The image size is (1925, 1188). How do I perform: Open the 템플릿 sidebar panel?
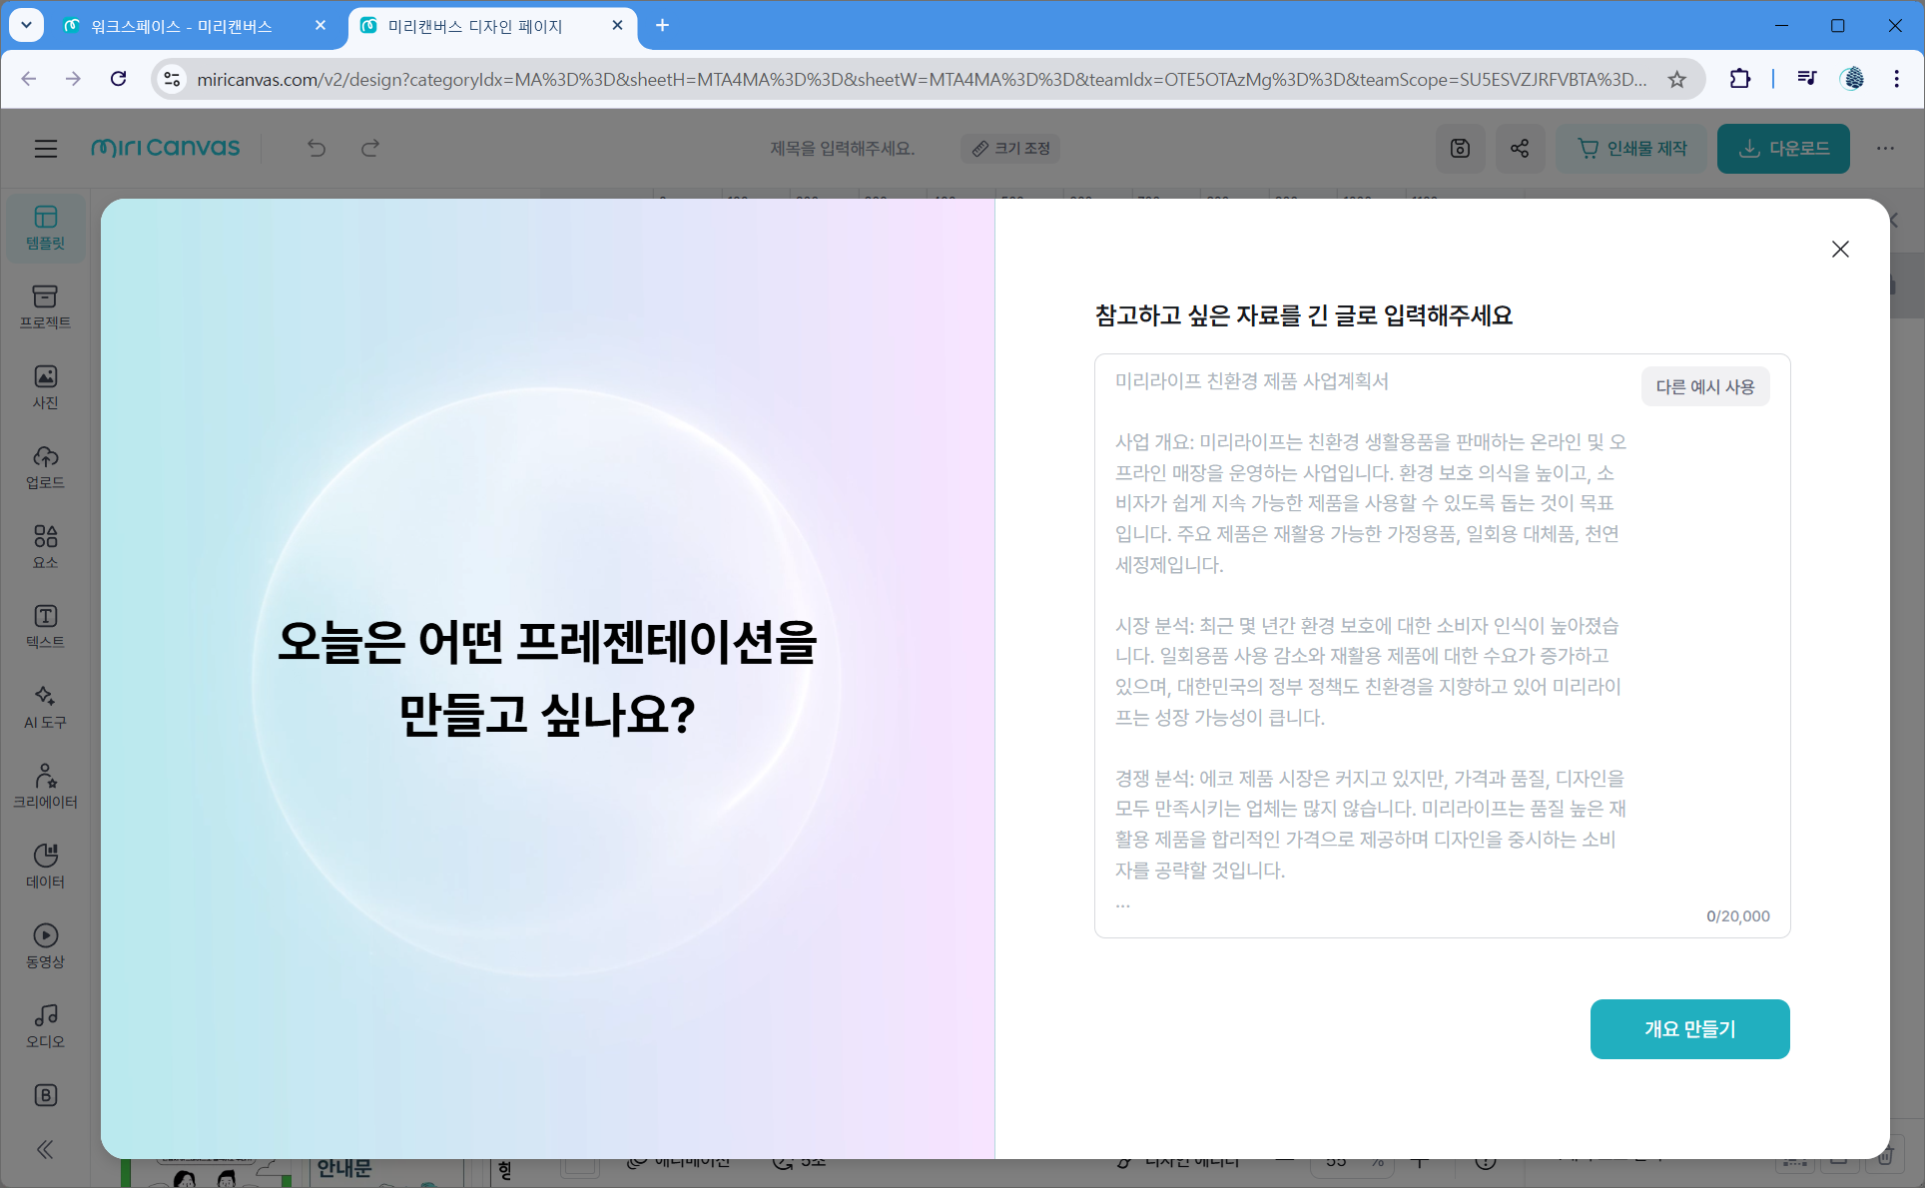[x=45, y=228]
